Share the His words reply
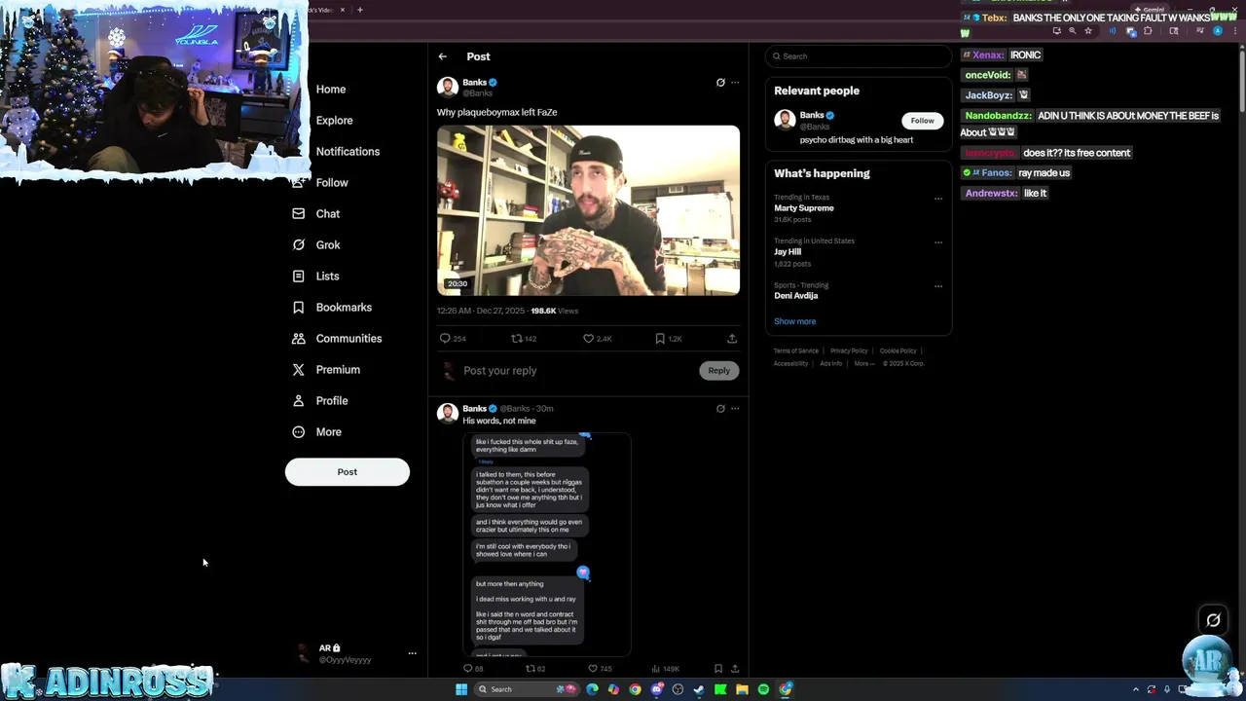The width and height of the screenshot is (1246, 701). [x=735, y=669]
